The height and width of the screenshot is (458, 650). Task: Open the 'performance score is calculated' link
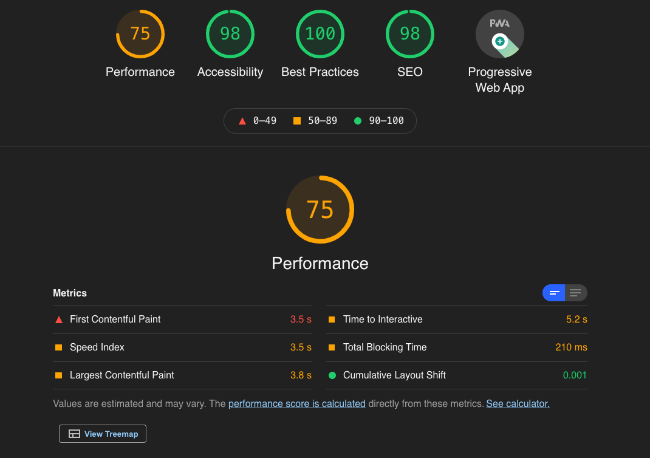pos(297,404)
